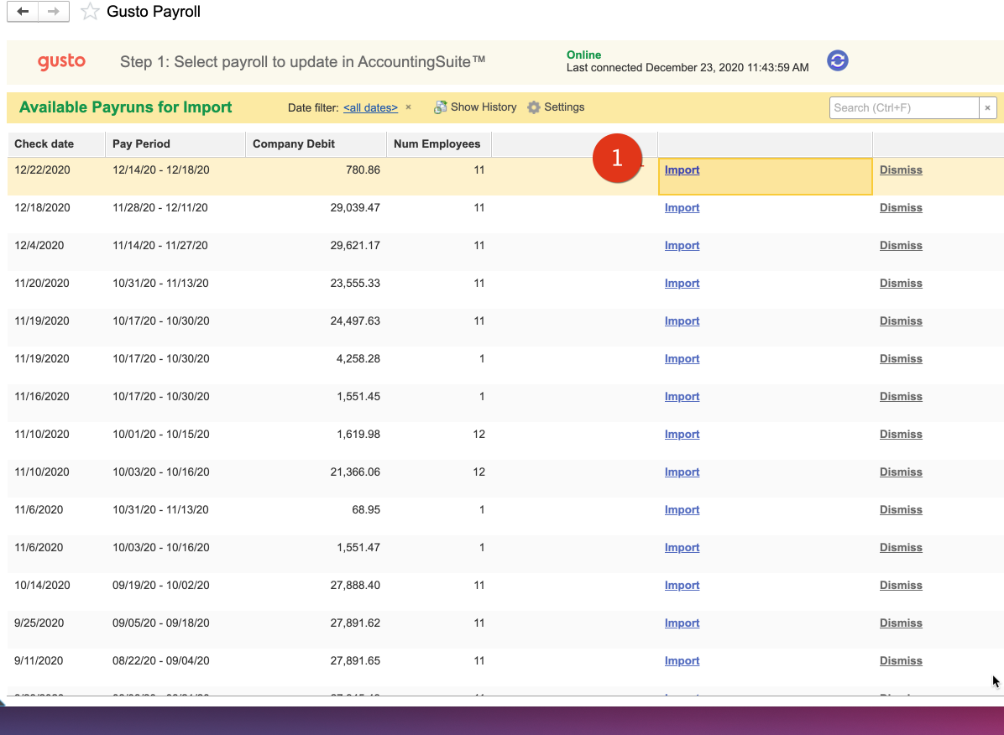Dismiss the 10/14/2020 payrun

pos(901,586)
